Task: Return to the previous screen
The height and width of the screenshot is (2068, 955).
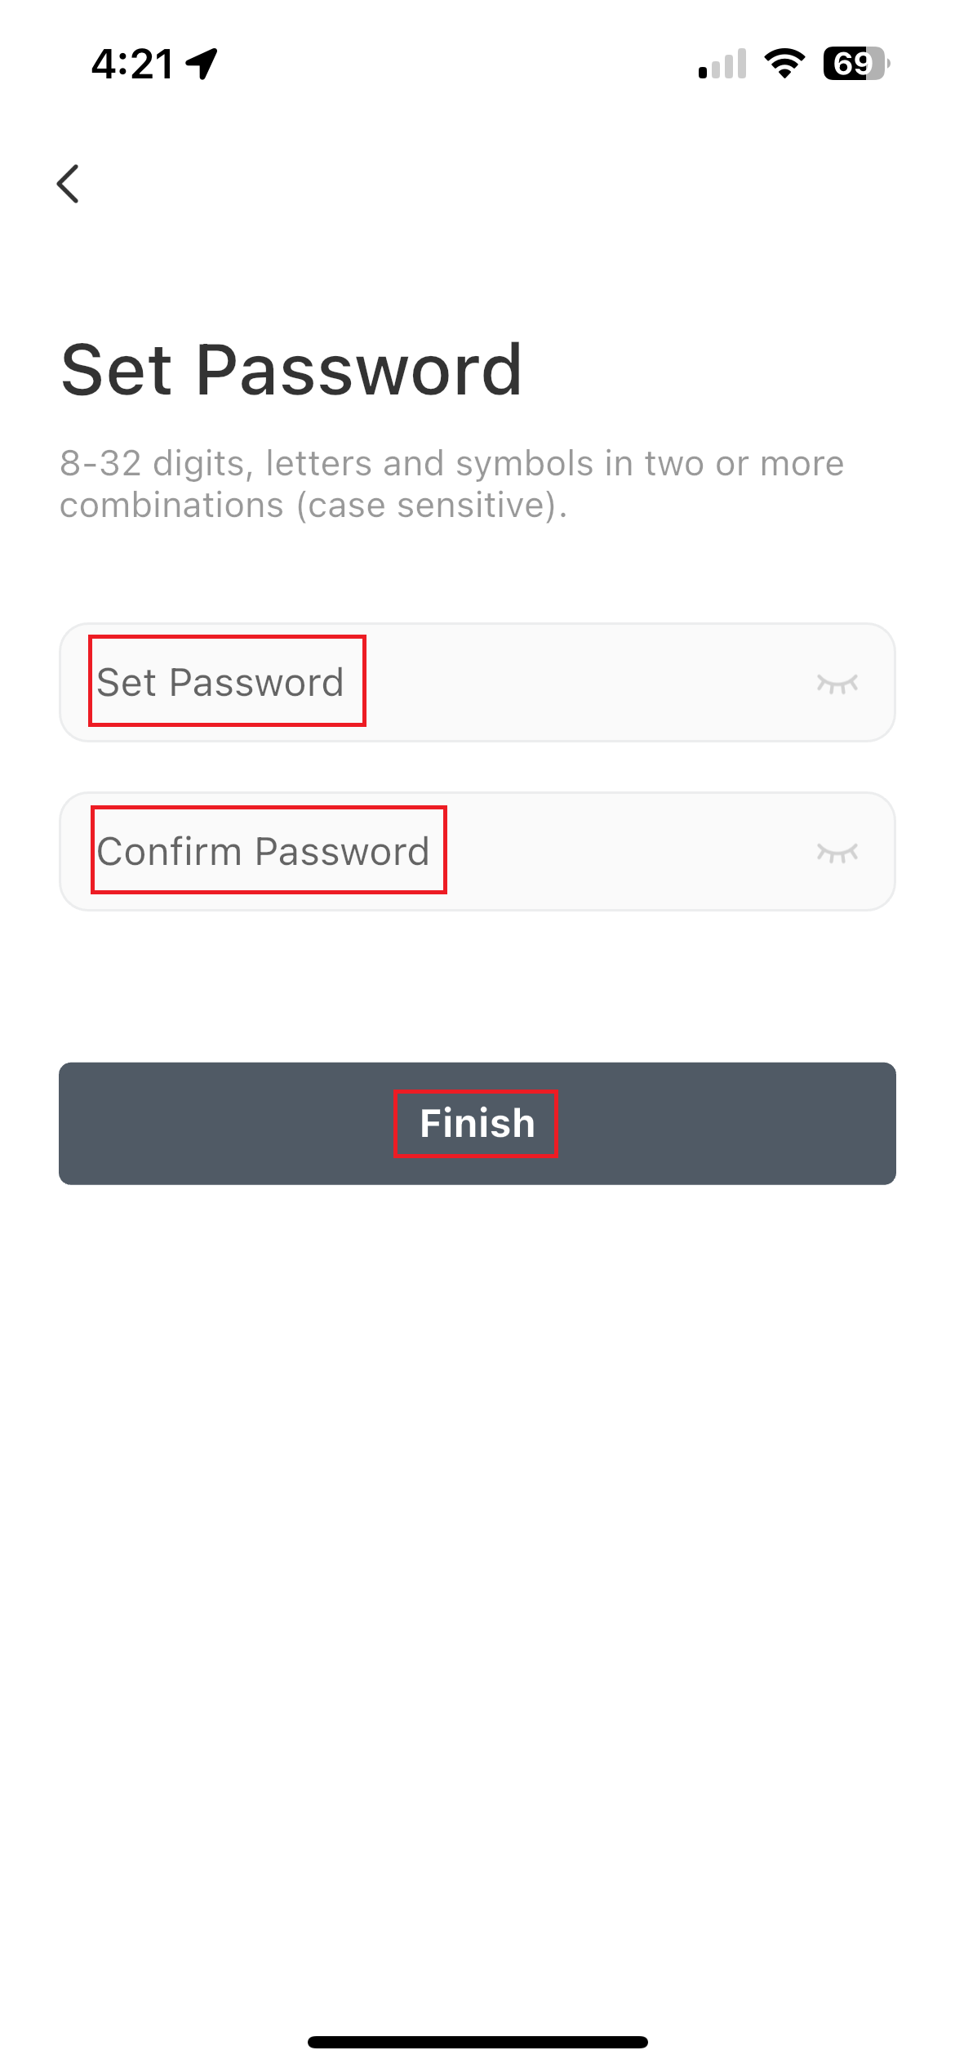Action: click(69, 184)
